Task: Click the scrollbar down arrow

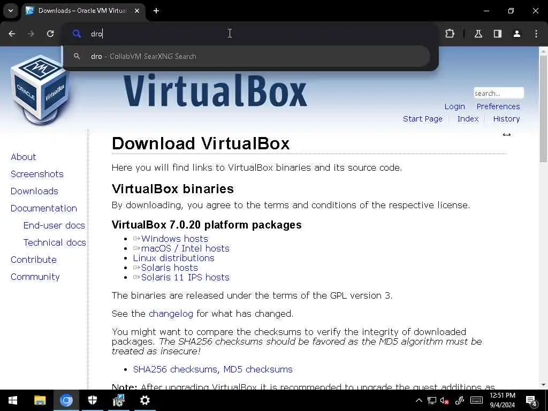Action: pyautogui.click(x=543, y=385)
